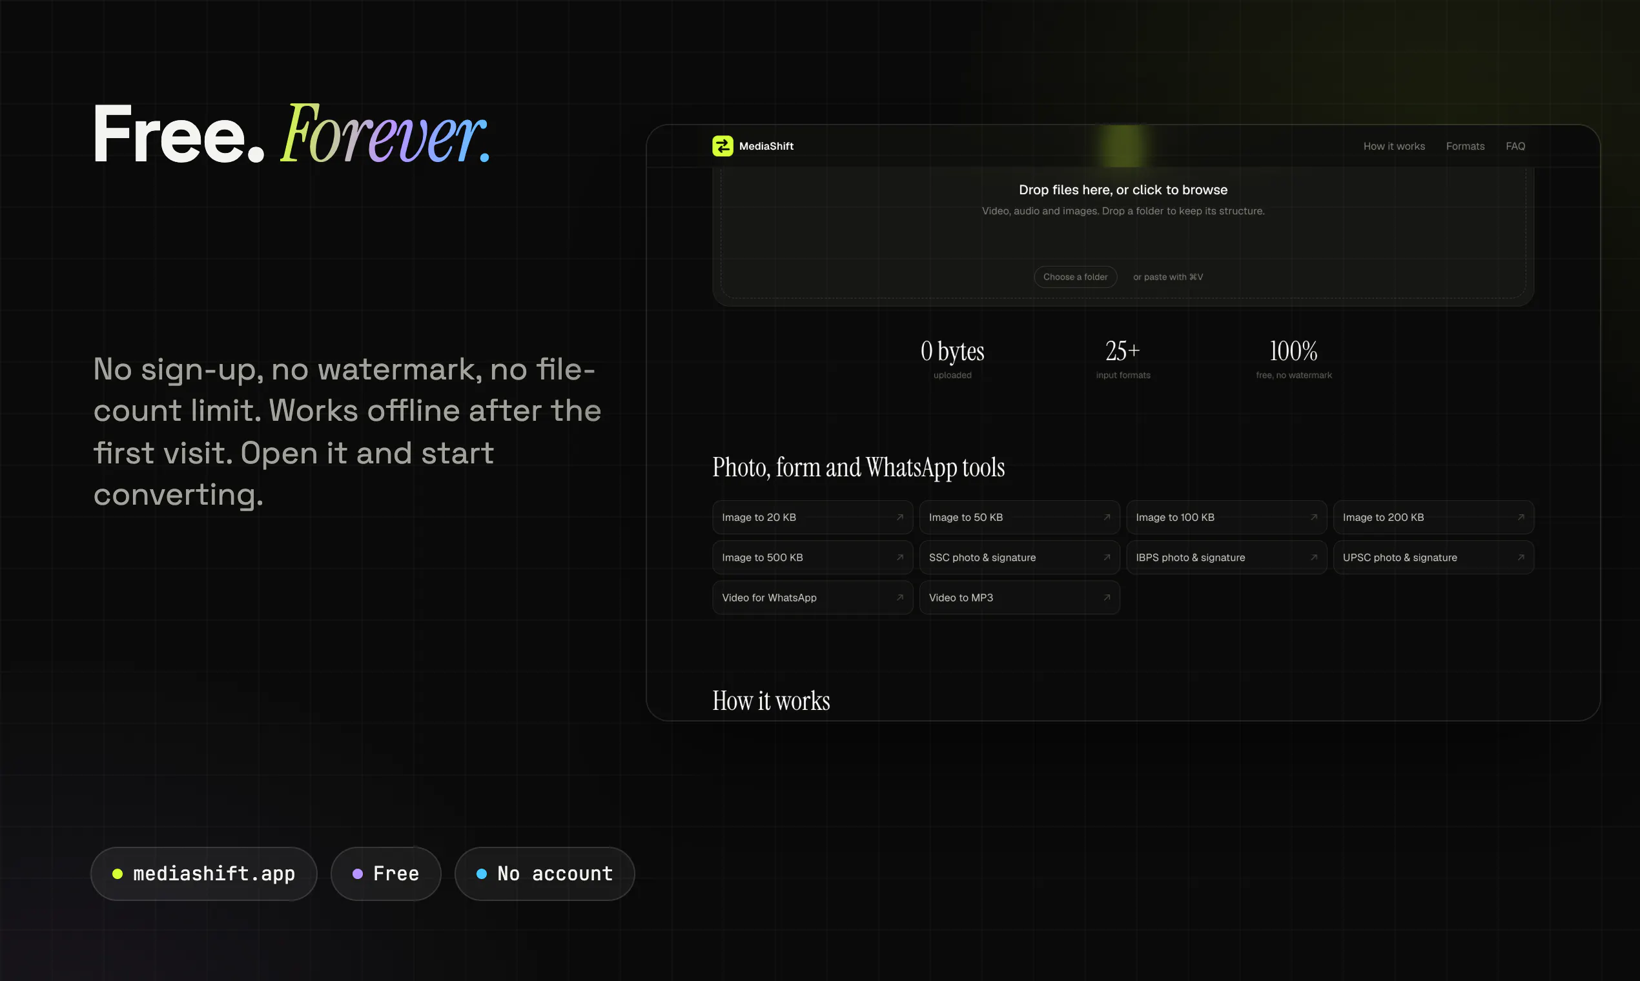Viewport: 1640px width, 981px height.
Task: Click the arrow icon on Image to 50 KB
Action: [x=1106, y=518]
